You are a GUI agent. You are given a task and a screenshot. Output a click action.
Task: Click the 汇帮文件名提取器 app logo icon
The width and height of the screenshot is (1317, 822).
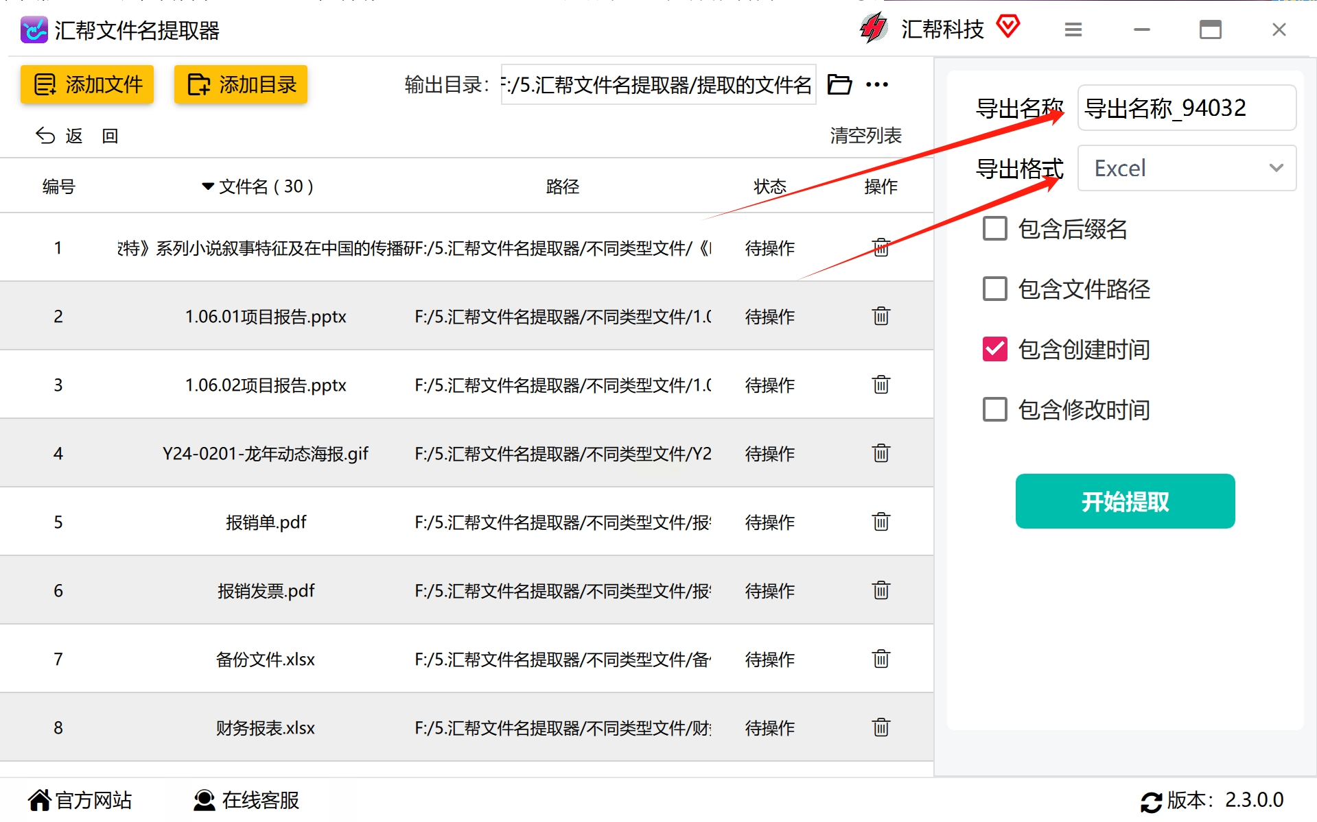(34, 30)
